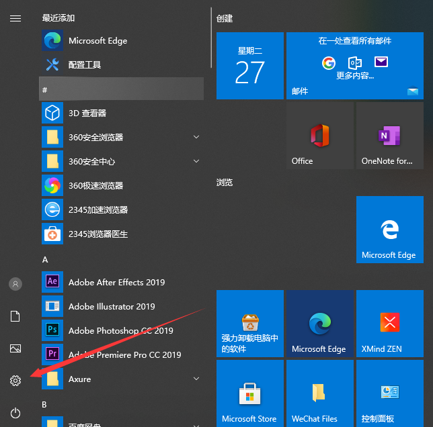Open the Pictures icon in sidebar
The height and width of the screenshot is (427, 433).
[15, 348]
